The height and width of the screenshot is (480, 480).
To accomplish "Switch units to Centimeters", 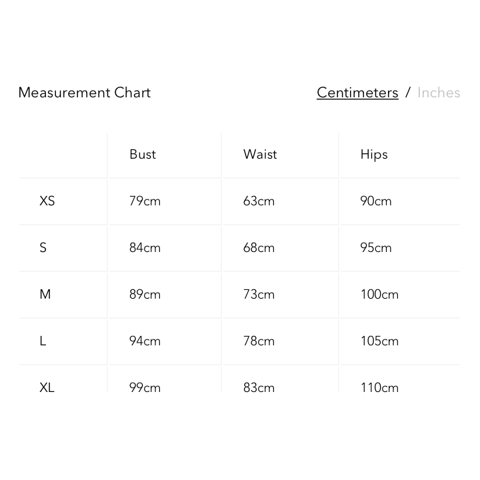I will 357,93.
